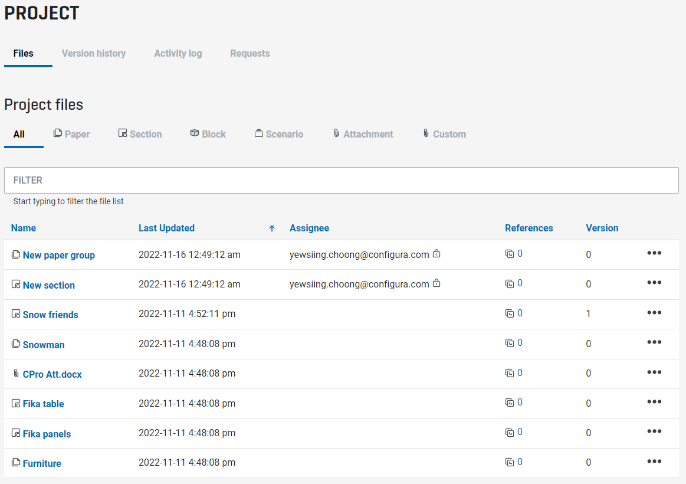
Task: Sort the list by Version column
Action: point(602,228)
